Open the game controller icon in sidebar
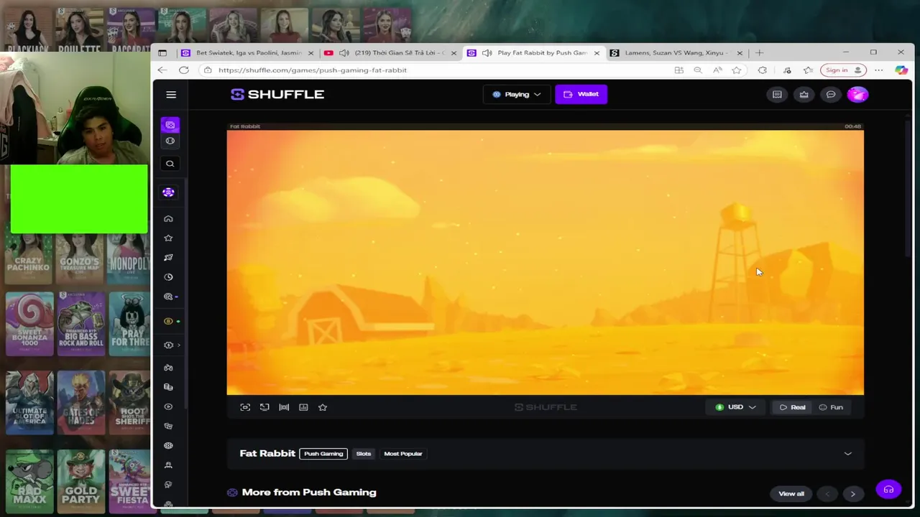 click(x=168, y=368)
